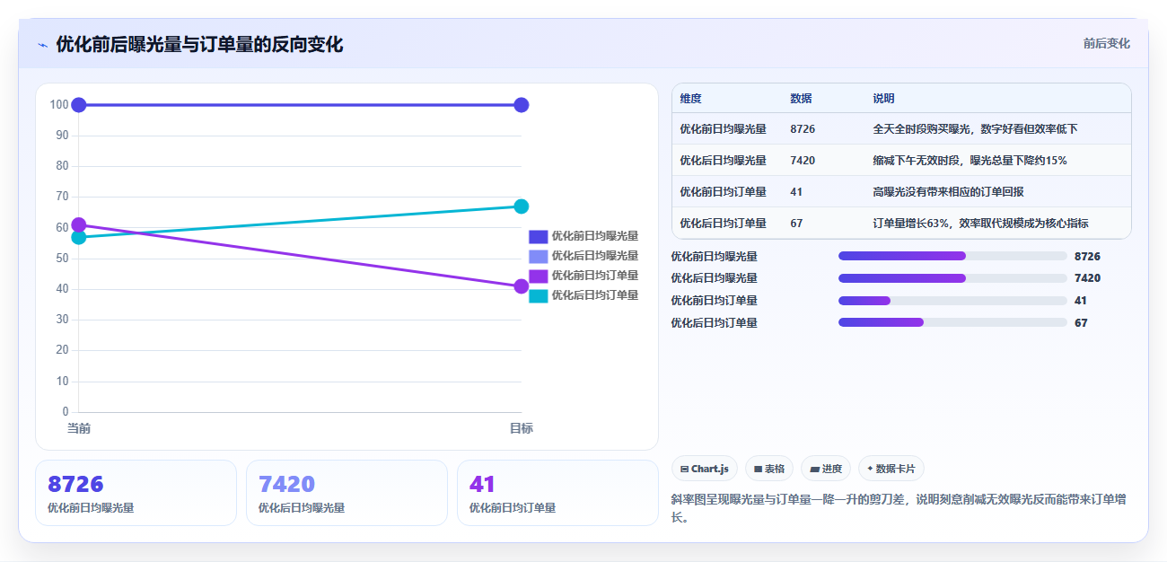
Task: Click table cell 优化后日均曝光量 in 维度 column
Action: click(723, 161)
